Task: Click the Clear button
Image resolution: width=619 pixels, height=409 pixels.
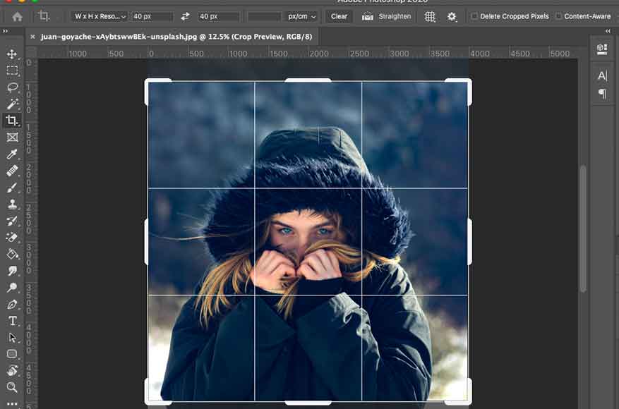Action: click(x=339, y=16)
